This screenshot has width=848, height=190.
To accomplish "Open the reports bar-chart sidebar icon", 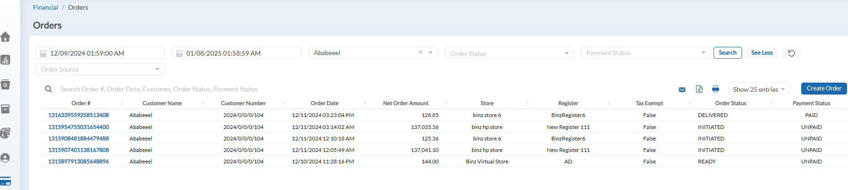I will (6, 60).
